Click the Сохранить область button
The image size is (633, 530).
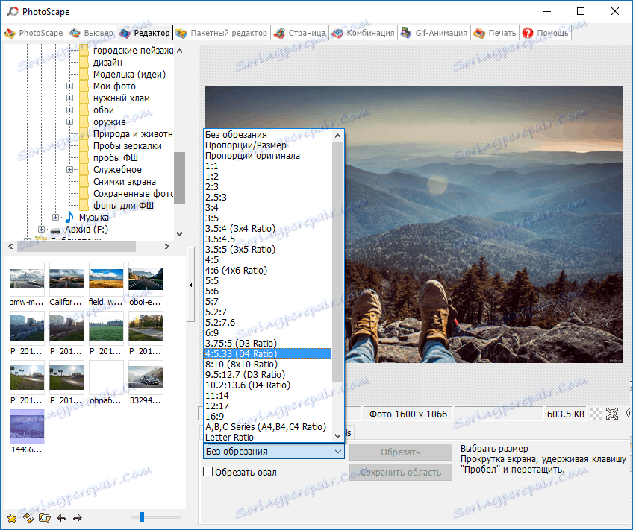click(400, 471)
